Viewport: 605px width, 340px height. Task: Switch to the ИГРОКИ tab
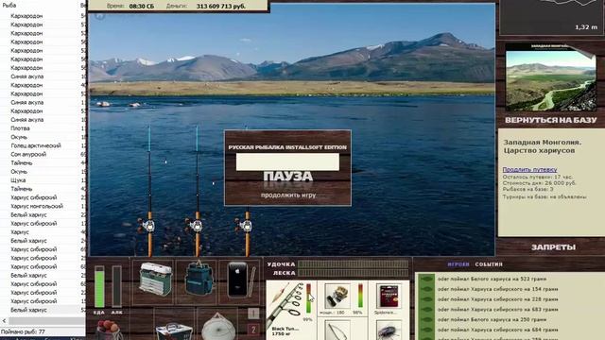458,264
